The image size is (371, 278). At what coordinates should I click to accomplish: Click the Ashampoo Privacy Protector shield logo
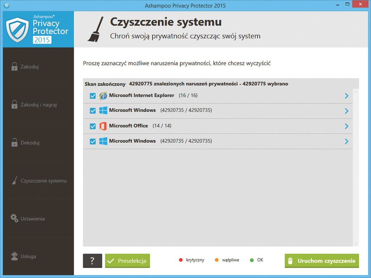coord(17,30)
